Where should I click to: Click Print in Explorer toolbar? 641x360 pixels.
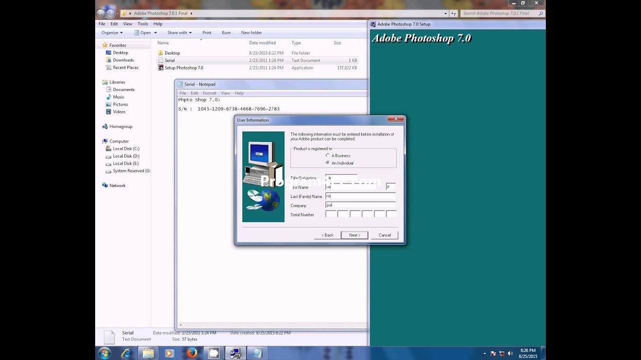pyautogui.click(x=207, y=33)
